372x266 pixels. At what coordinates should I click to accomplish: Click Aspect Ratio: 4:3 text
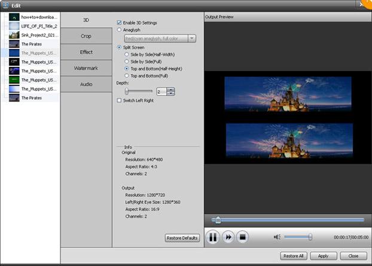click(x=141, y=167)
